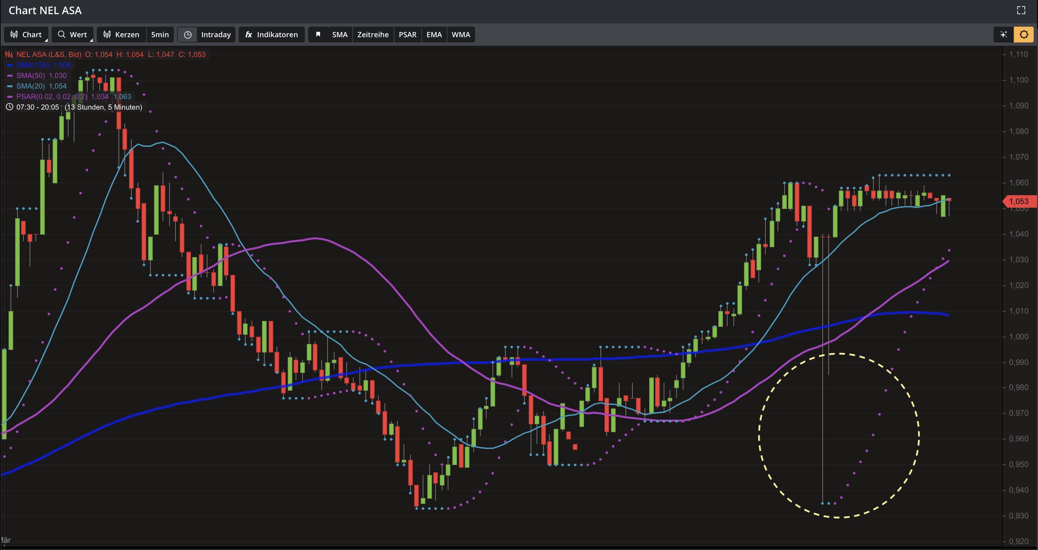Select the Zeitreihe quick indicator
This screenshot has width=1038, height=550.
(x=373, y=35)
